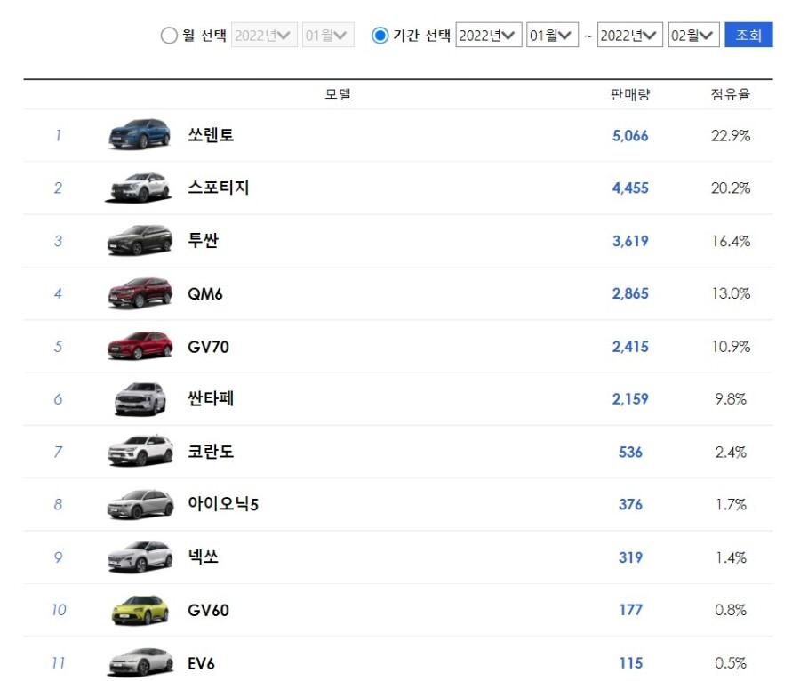The height and width of the screenshot is (681, 800).
Task: Click the 0.8% share value
Action: pos(731,610)
